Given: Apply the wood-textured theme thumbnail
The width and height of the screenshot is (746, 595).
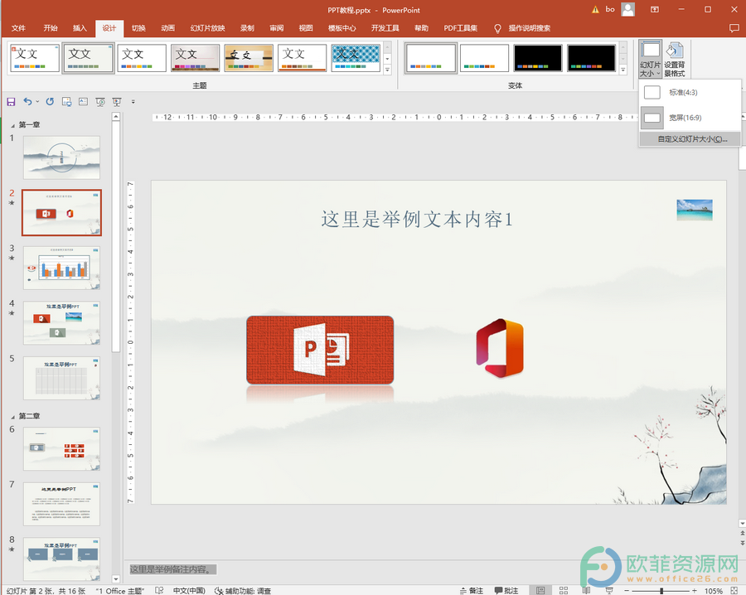Looking at the screenshot, I should (249, 58).
